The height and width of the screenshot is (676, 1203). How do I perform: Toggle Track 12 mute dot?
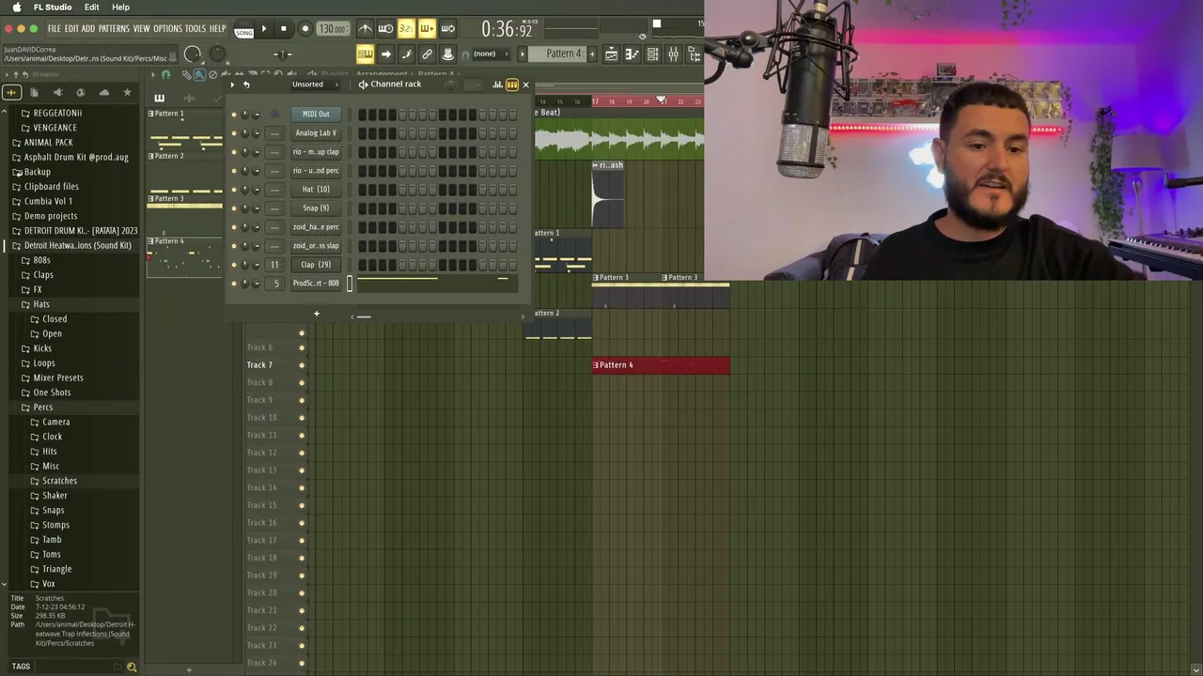tap(302, 453)
